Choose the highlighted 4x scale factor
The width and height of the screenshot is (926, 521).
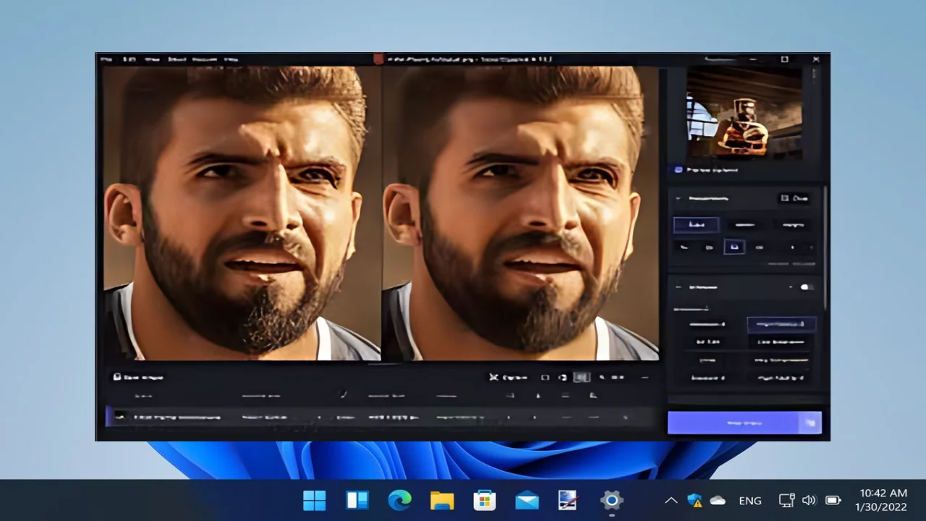pyautogui.click(x=735, y=247)
